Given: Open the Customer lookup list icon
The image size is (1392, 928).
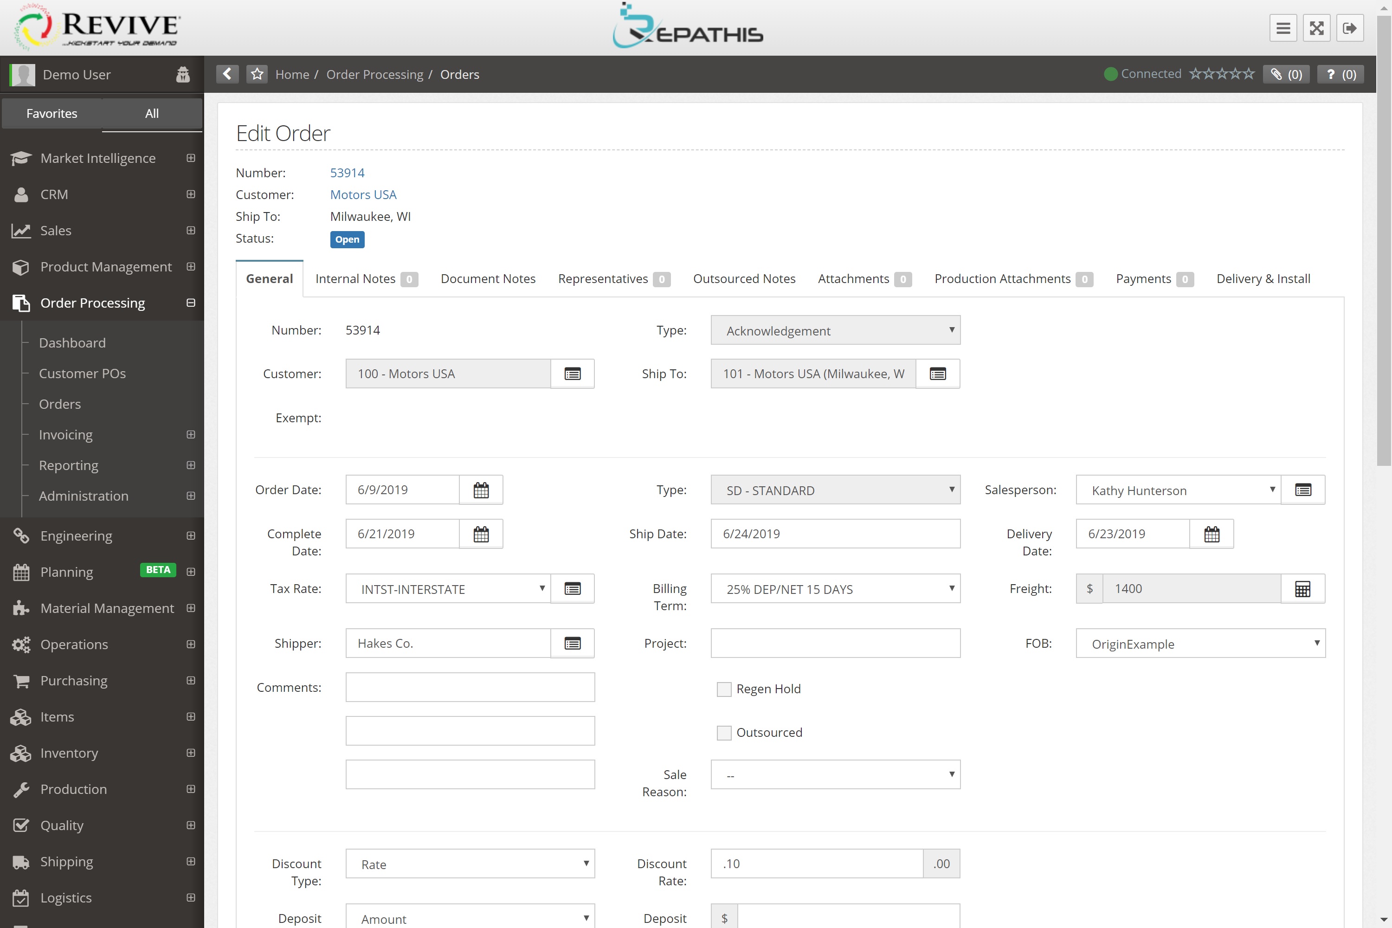Looking at the screenshot, I should point(572,374).
